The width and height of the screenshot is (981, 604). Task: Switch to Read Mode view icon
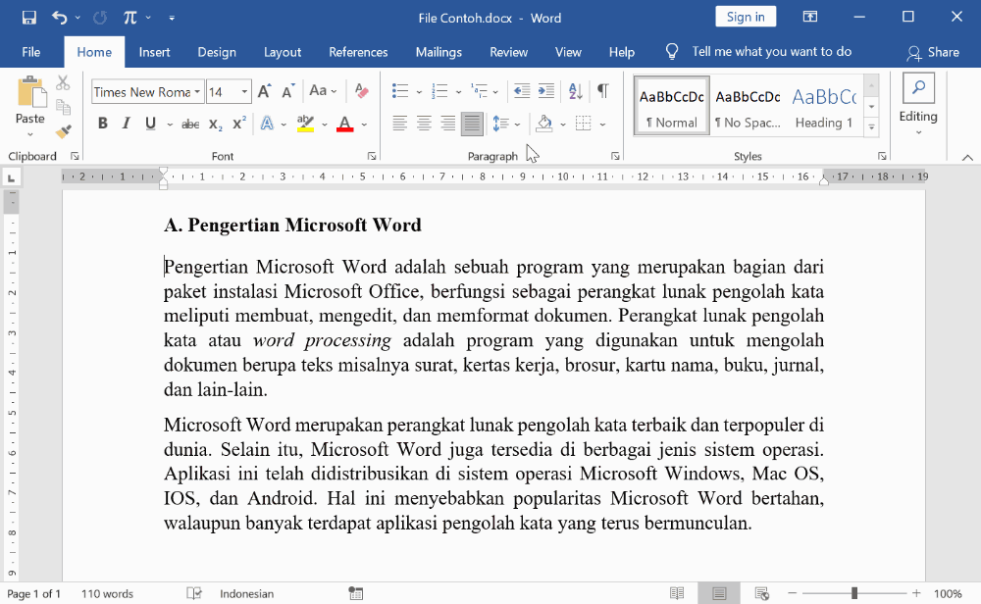(x=676, y=593)
